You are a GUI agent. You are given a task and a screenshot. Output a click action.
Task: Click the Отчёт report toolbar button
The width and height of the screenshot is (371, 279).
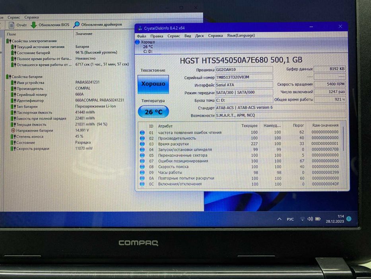coord(18,25)
